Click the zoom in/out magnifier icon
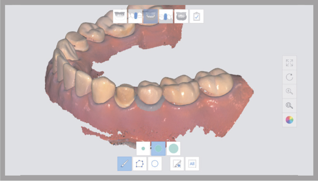The height and width of the screenshot is (181, 318). 289,91
